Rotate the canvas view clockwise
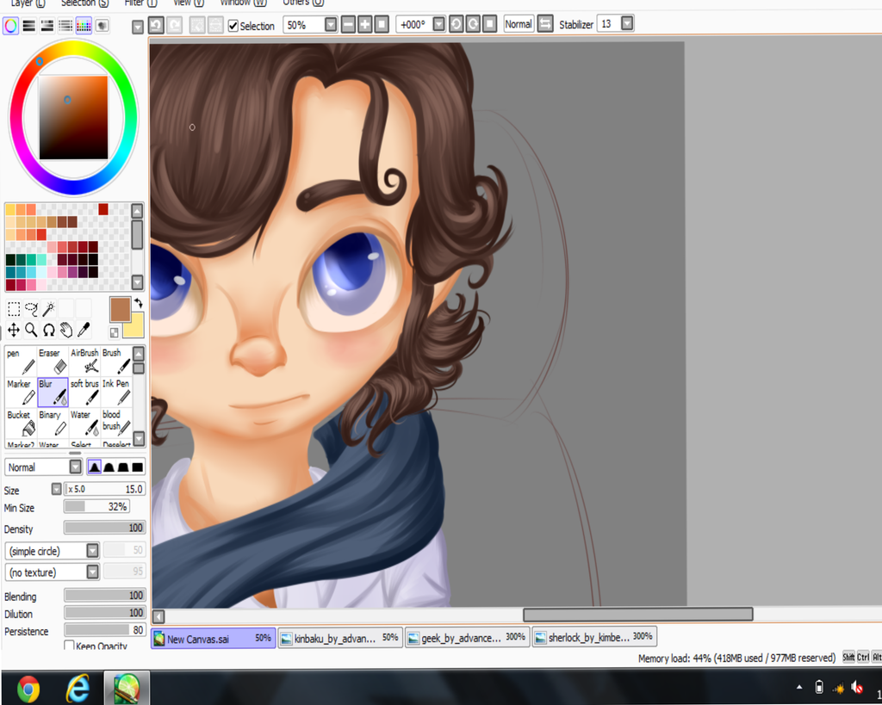Viewport: 882px width, 705px height. 473,25
